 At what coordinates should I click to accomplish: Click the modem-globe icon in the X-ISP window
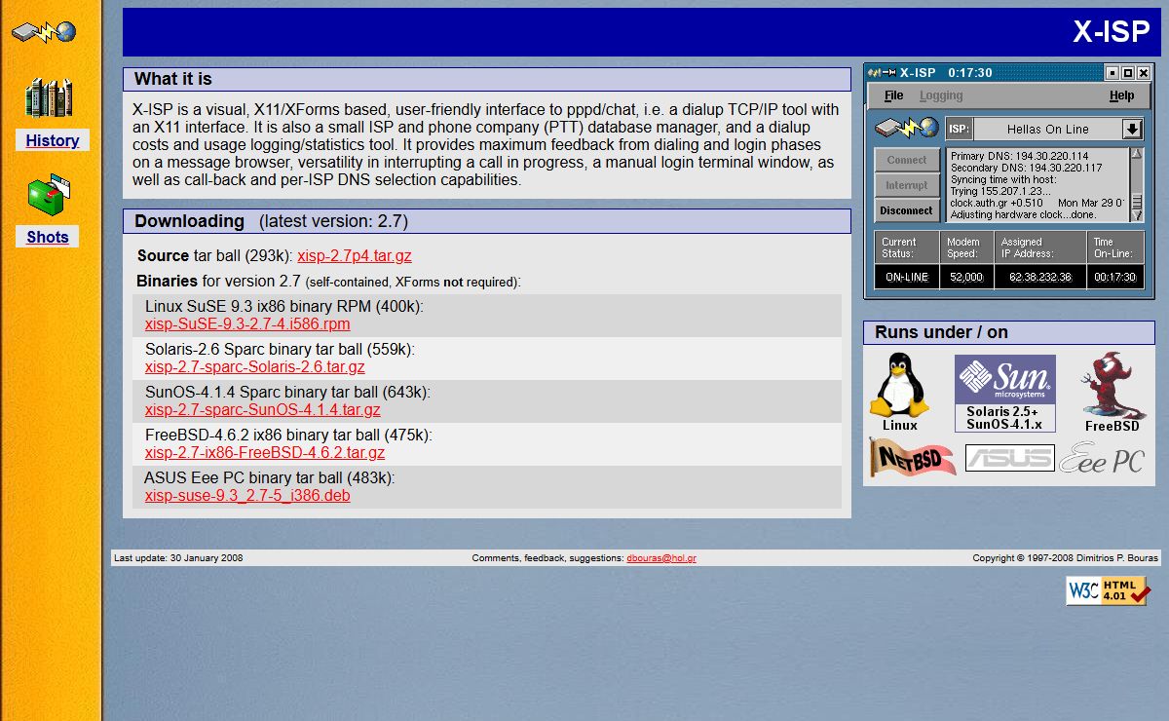(906, 128)
